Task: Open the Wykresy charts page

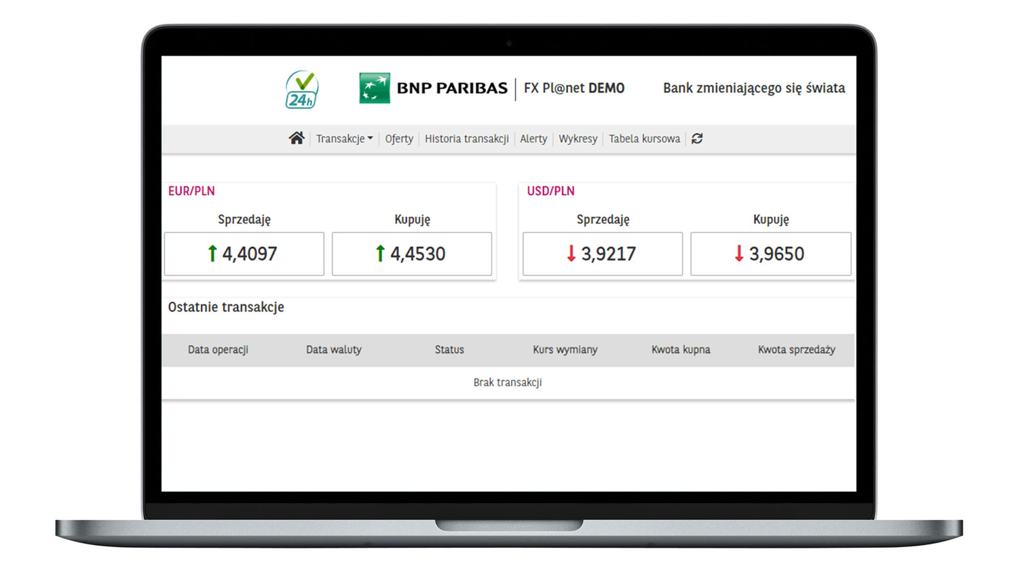Action: point(578,138)
